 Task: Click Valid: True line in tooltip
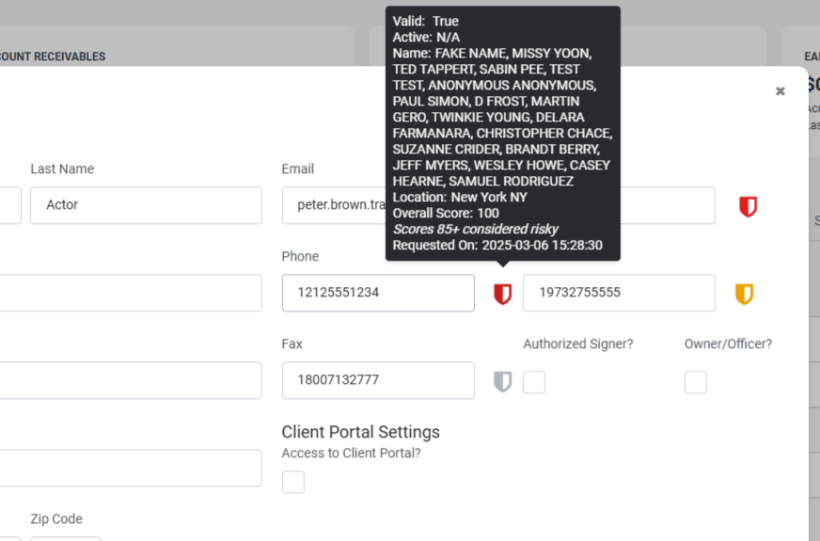click(x=425, y=21)
